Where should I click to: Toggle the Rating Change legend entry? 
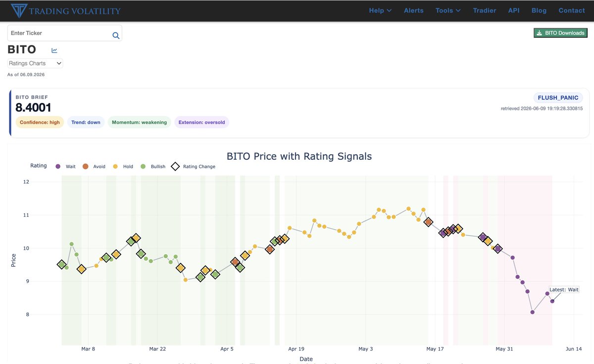pos(194,167)
